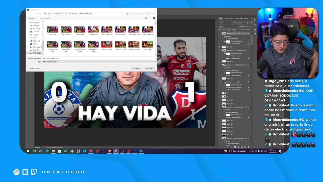This screenshot has width=323, height=182.
Task: Filter layers by smart object icon
Action: coord(248,23)
